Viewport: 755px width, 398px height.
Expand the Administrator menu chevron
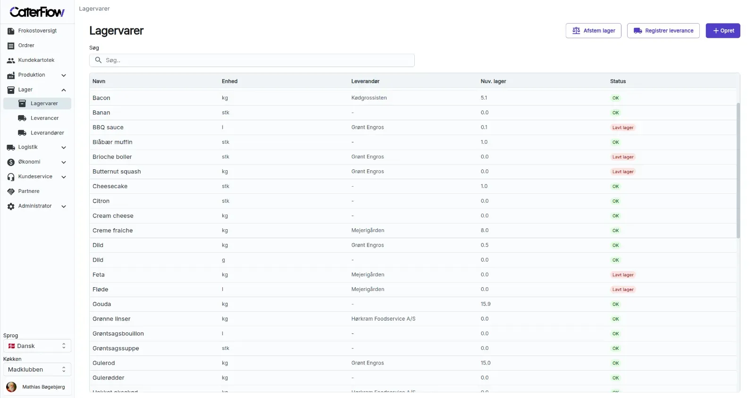(64, 207)
